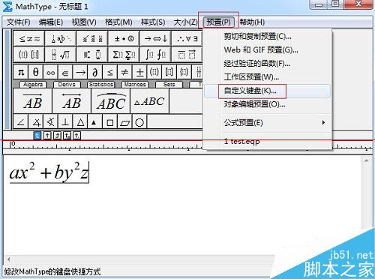The height and width of the screenshot is (279, 375).
Task: Open the fraction and radical templates palette
Action: tap(61, 55)
